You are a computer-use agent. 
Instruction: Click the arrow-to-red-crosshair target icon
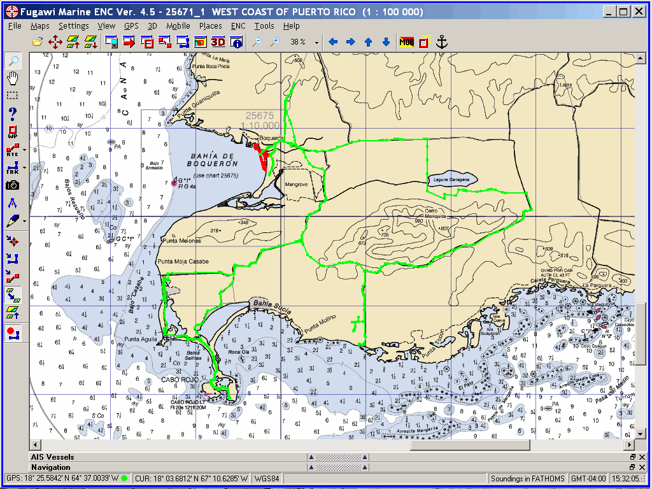coord(13,240)
